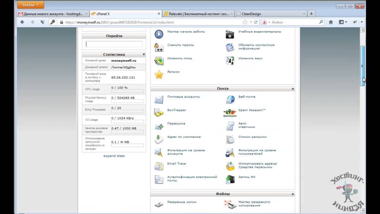Click the CPU Usage progress bar
Screen dimensions: 380x214
127,91
